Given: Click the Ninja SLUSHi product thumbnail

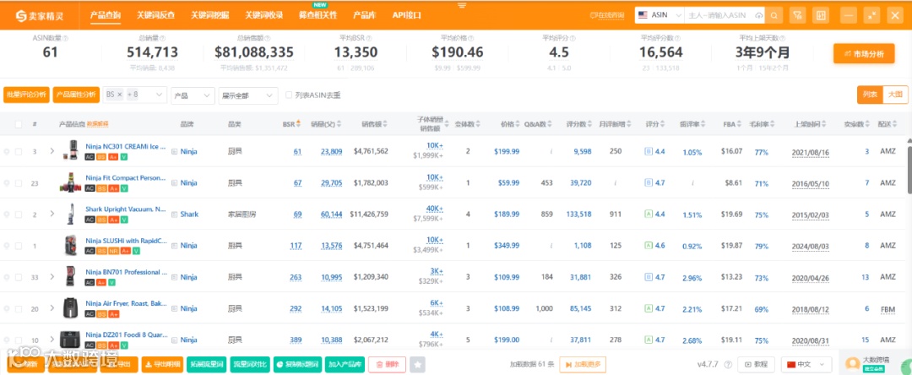Looking at the screenshot, I should [x=71, y=246].
